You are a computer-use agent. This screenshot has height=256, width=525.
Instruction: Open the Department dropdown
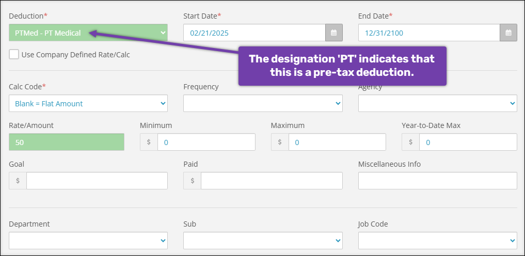tap(88, 241)
